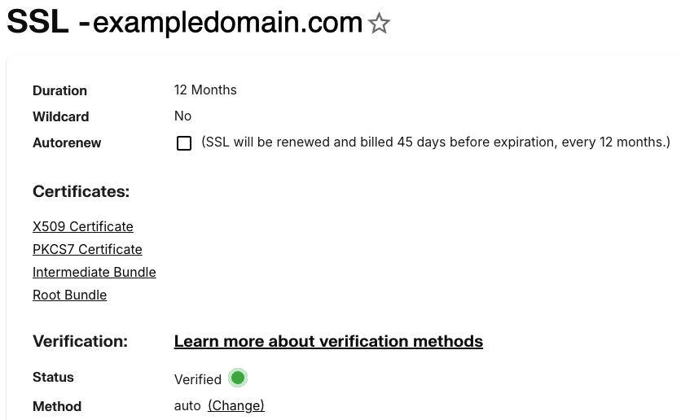Enable the Autorenew checkbox
This screenshot has width=681, height=420.
[184, 143]
